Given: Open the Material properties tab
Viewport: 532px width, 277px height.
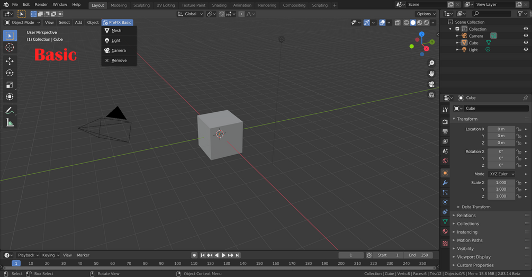Looking at the screenshot, I should [x=445, y=231].
